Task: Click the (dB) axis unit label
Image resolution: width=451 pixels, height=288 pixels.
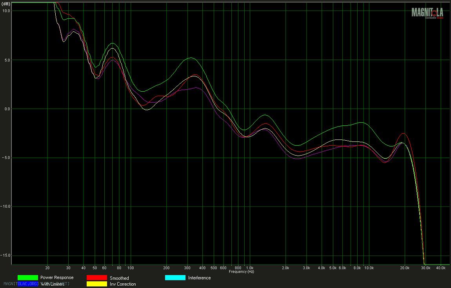Action: pyautogui.click(x=5, y=4)
